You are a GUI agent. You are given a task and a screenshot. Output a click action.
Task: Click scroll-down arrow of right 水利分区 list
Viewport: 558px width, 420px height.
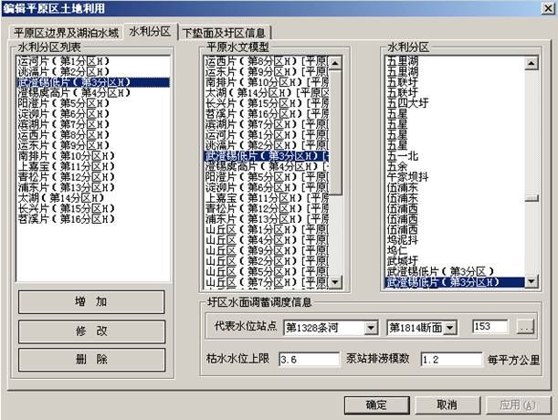530,282
